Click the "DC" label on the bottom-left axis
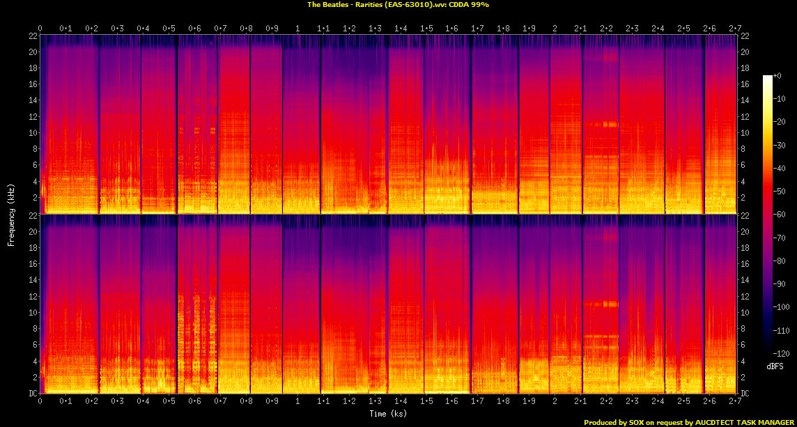797x427 pixels. click(32, 394)
